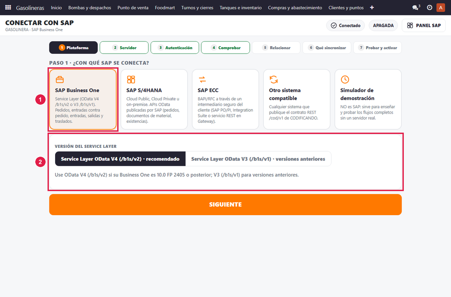Screen dimensions: 451x297
Task: Click the checkmark icon in Conectado badge
Action: coord(334,26)
